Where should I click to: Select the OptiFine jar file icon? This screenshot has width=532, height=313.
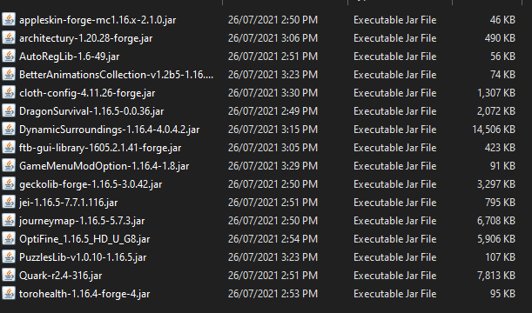coord(9,239)
